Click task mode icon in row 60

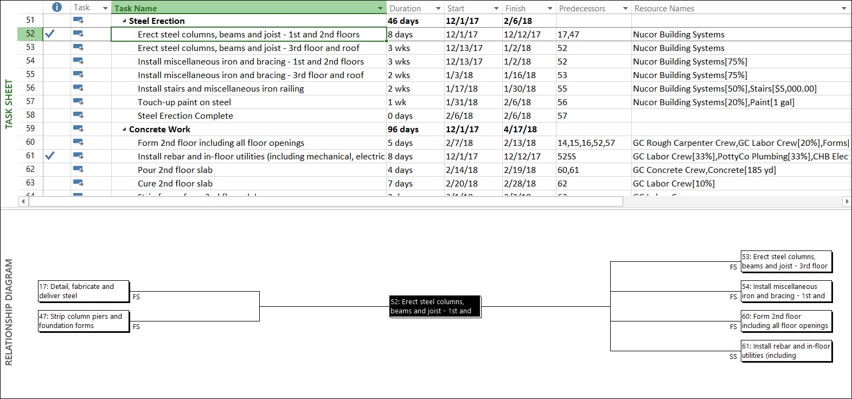pos(78,143)
